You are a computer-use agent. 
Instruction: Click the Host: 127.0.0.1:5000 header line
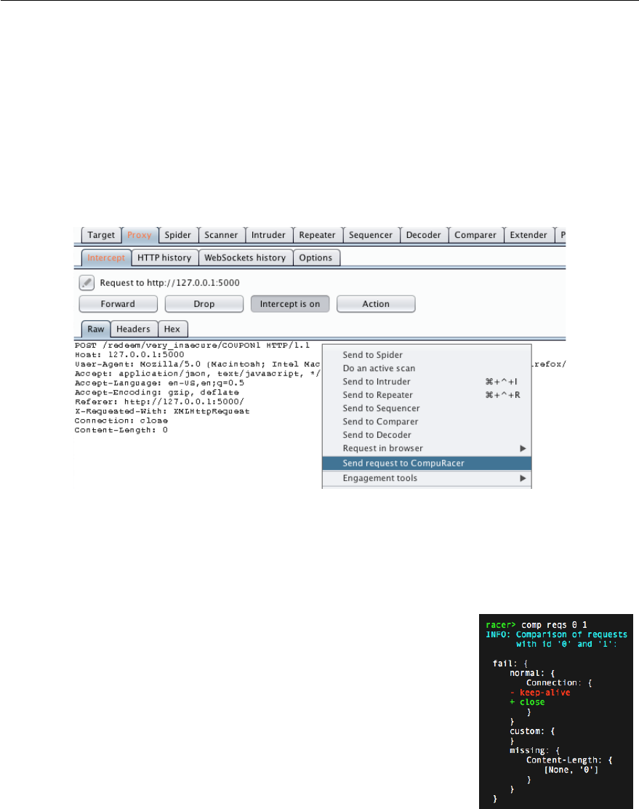129,354
